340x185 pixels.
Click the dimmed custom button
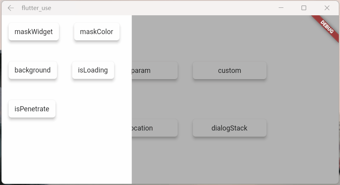[x=230, y=71]
